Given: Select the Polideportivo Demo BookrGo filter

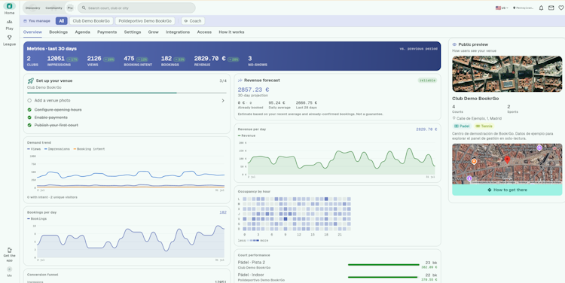Looking at the screenshot, I should click(145, 21).
